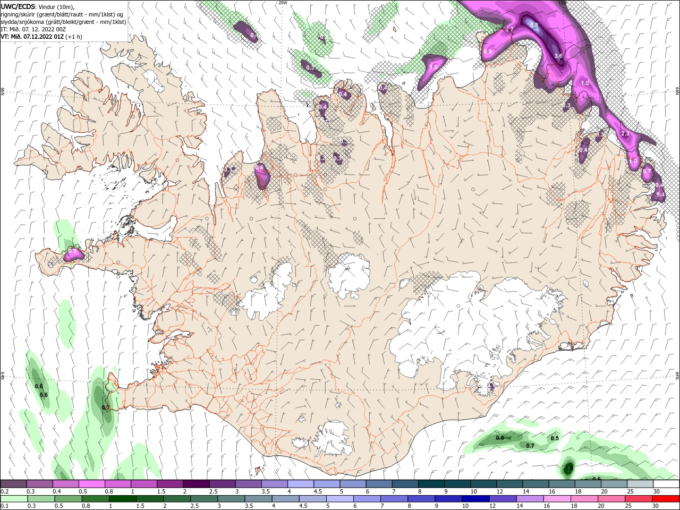This screenshot has width=680, height=510.
Task: Click the 15W longitude label
Action: point(563,3)
